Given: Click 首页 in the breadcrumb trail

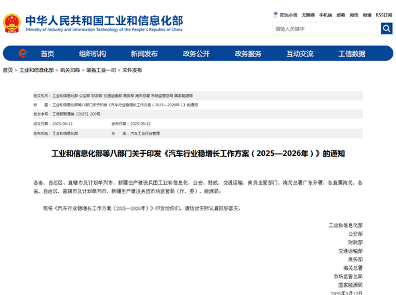Looking at the screenshot, I should [x=7, y=70].
